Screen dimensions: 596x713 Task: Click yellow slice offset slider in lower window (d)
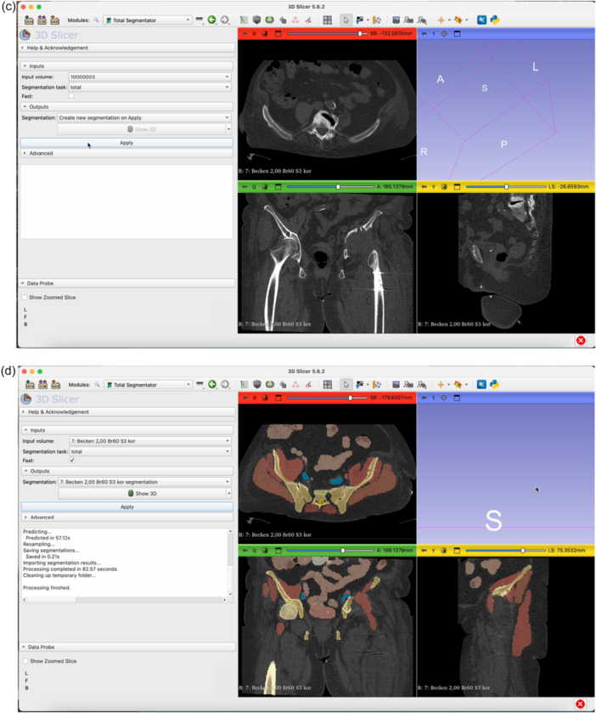(x=506, y=551)
